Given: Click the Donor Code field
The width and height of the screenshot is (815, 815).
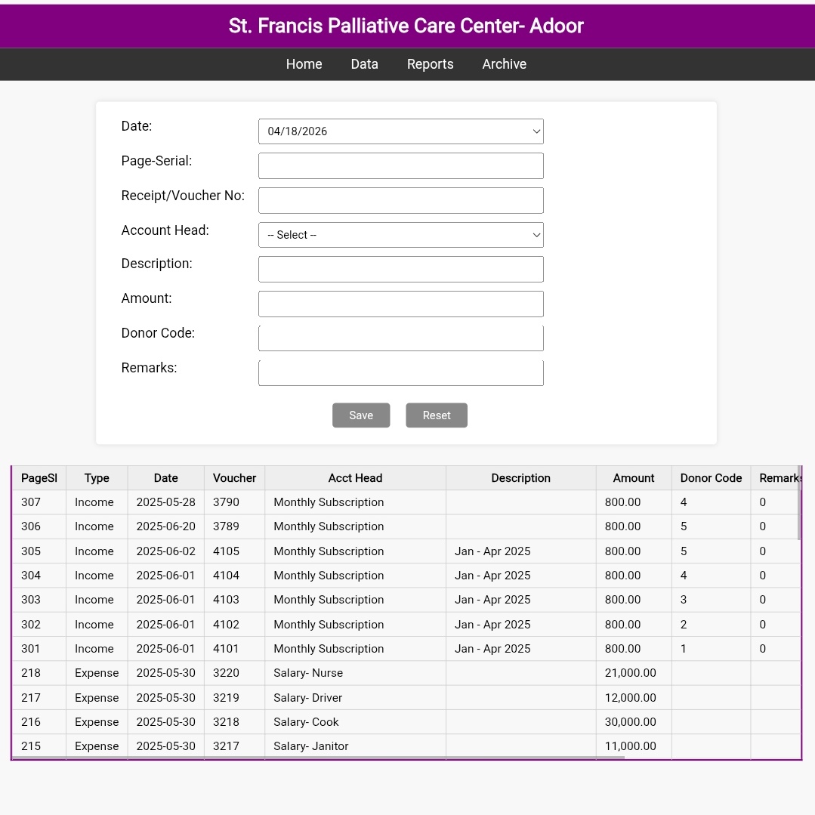Looking at the screenshot, I should (400, 337).
